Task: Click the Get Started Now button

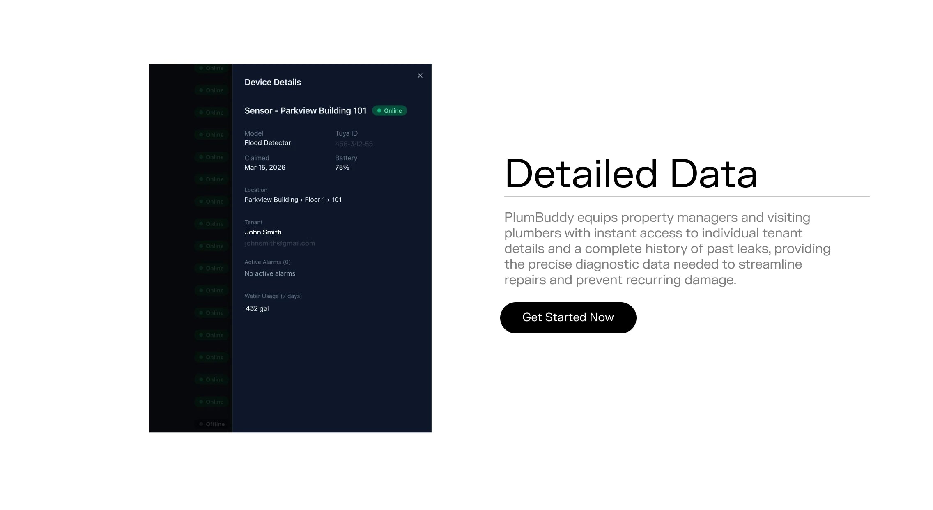Action: coord(568,317)
